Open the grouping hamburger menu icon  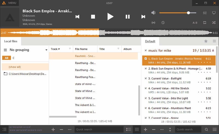pos(5,50)
